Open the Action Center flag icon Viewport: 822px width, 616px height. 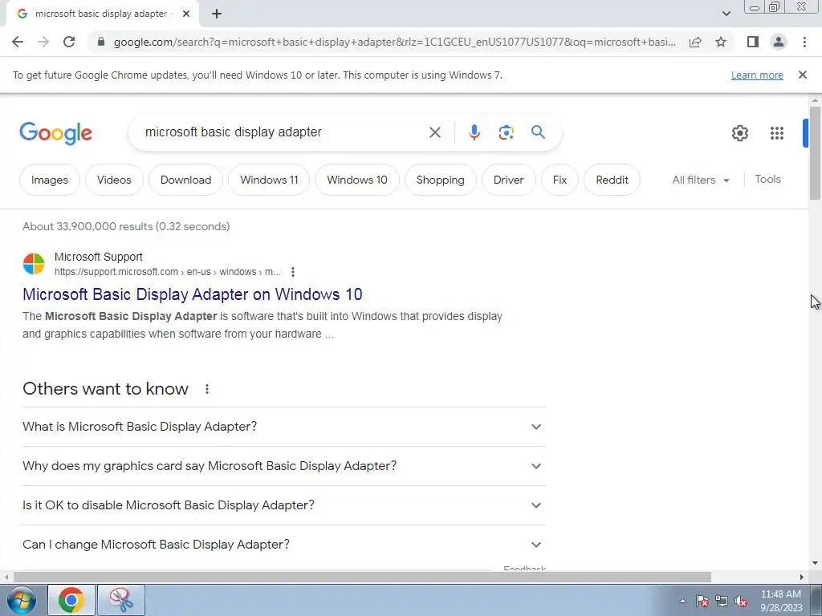click(702, 601)
